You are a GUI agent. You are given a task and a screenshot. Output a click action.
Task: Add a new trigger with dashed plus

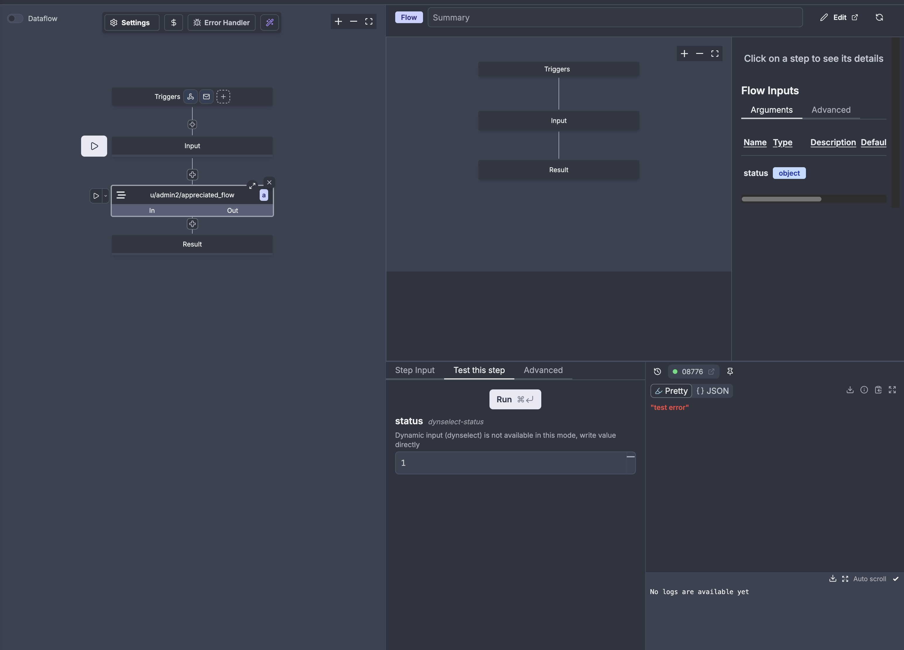[223, 97]
